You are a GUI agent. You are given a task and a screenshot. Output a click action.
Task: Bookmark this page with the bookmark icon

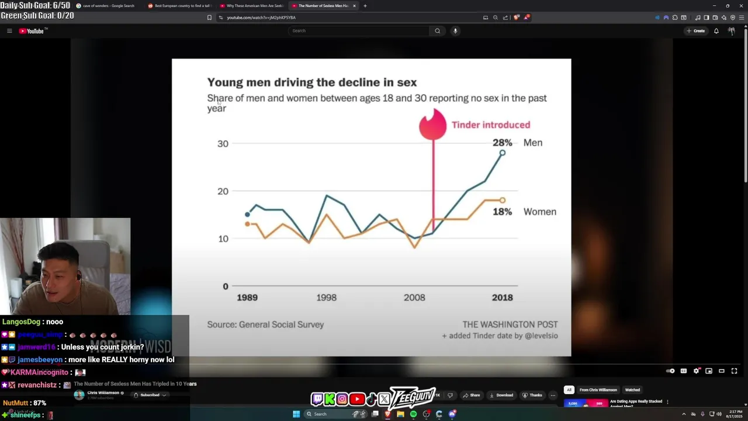click(209, 18)
